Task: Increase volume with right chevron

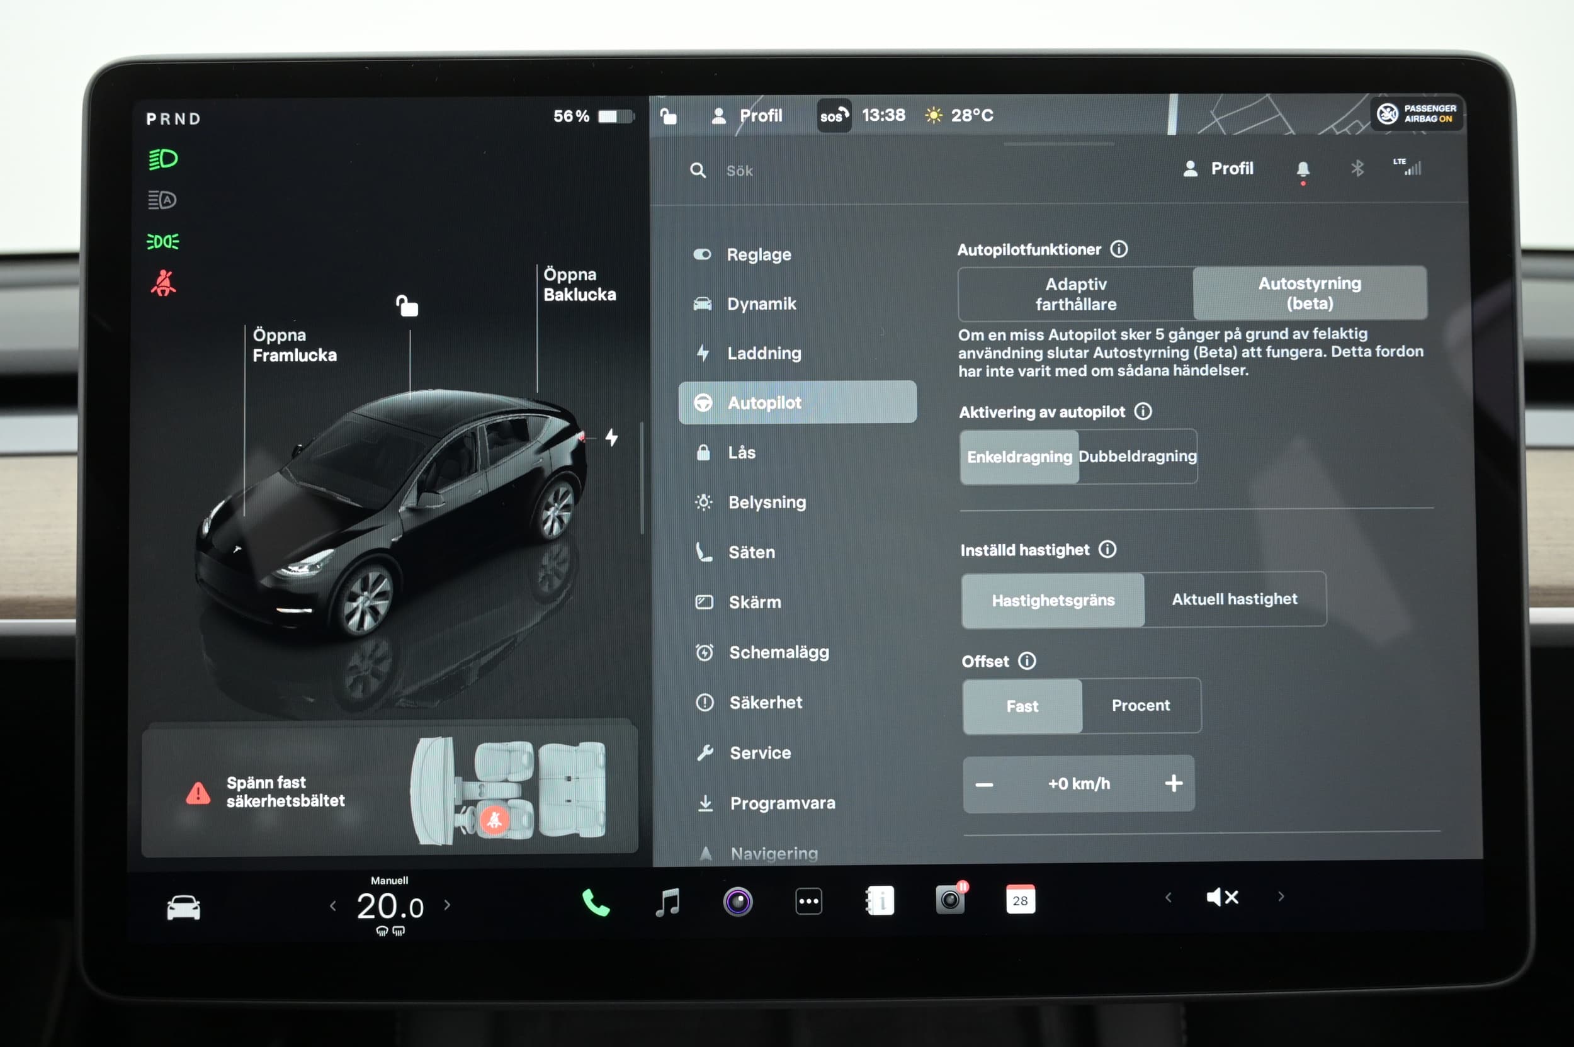Action: 1281,897
